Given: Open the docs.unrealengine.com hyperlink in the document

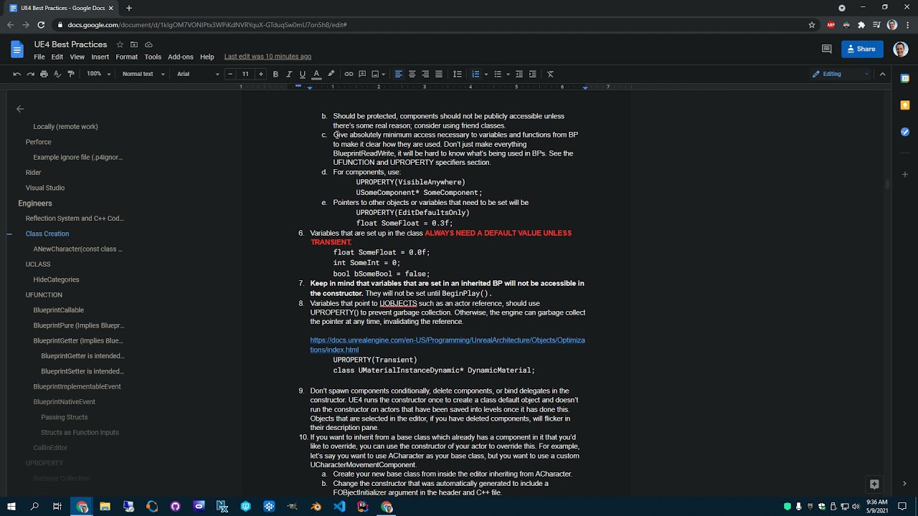Looking at the screenshot, I should point(448,345).
